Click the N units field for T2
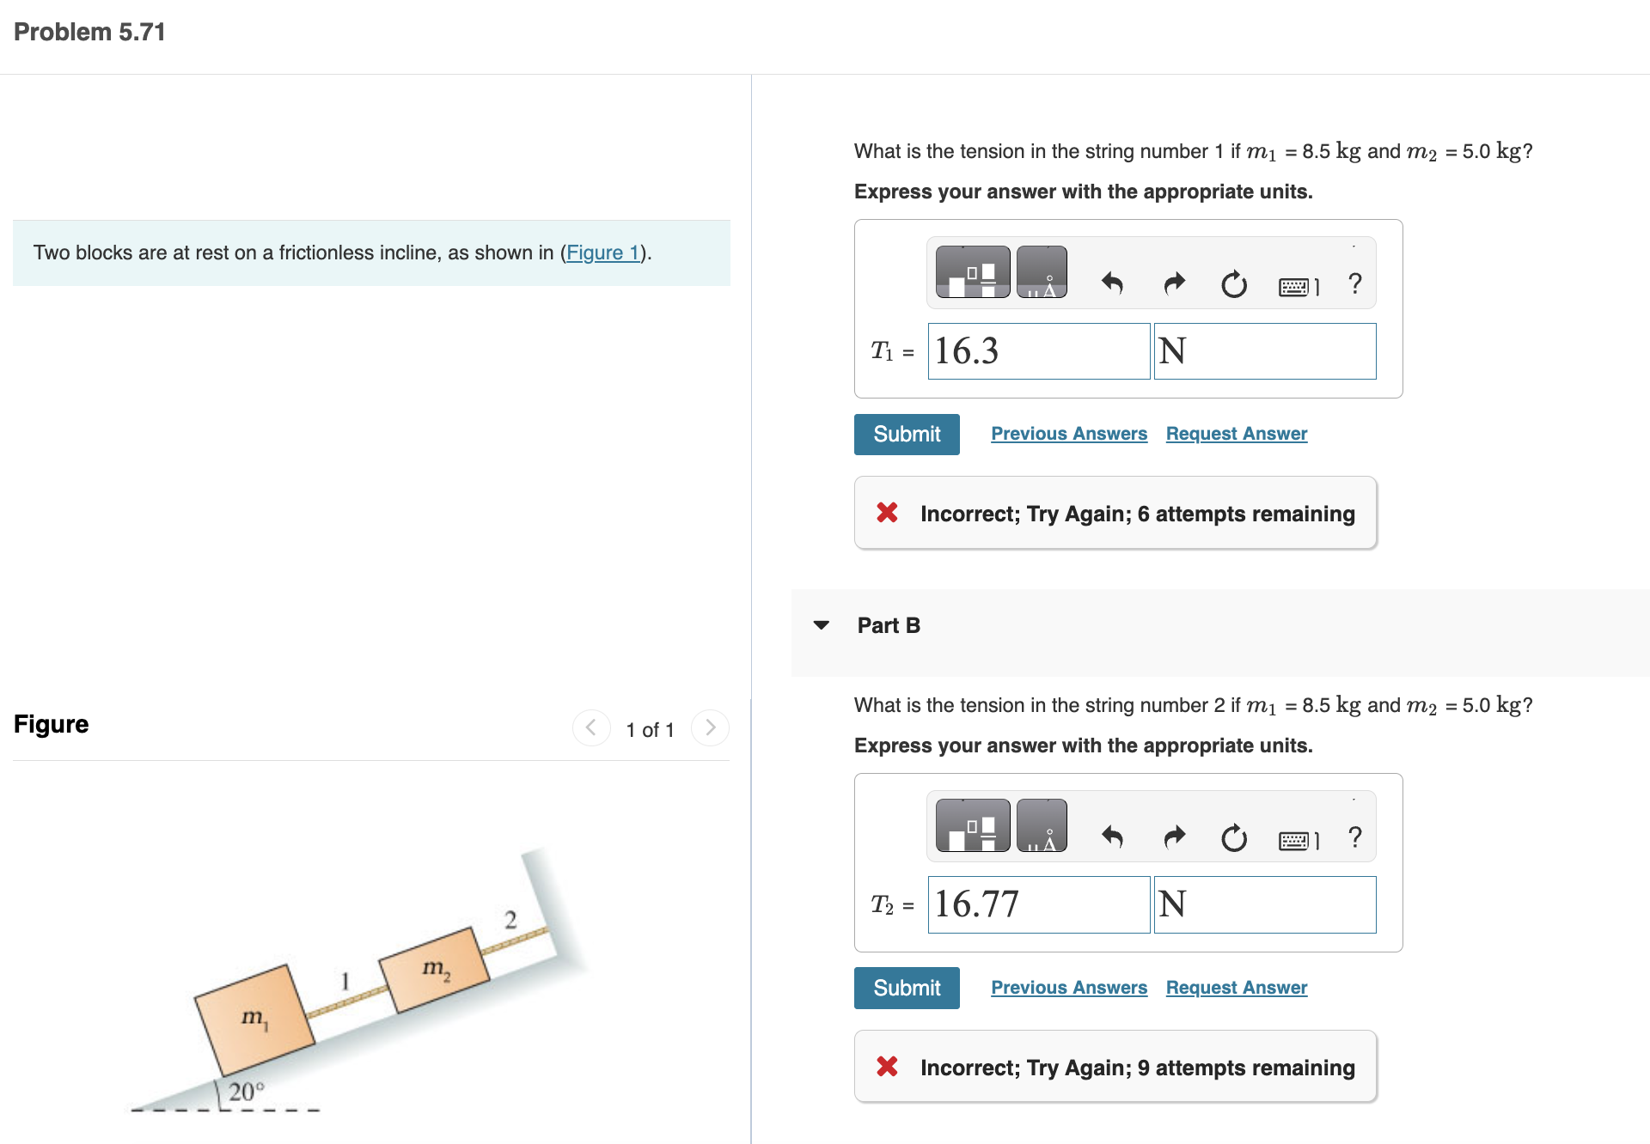Image resolution: width=1650 pixels, height=1144 pixels. [x=1264, y=904]
